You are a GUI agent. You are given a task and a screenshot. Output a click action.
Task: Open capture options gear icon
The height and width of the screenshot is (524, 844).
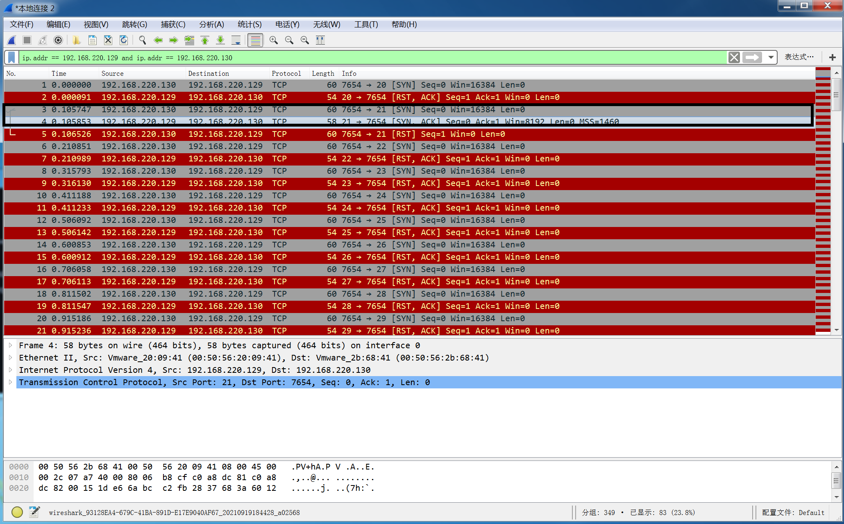tap(58, 40)
